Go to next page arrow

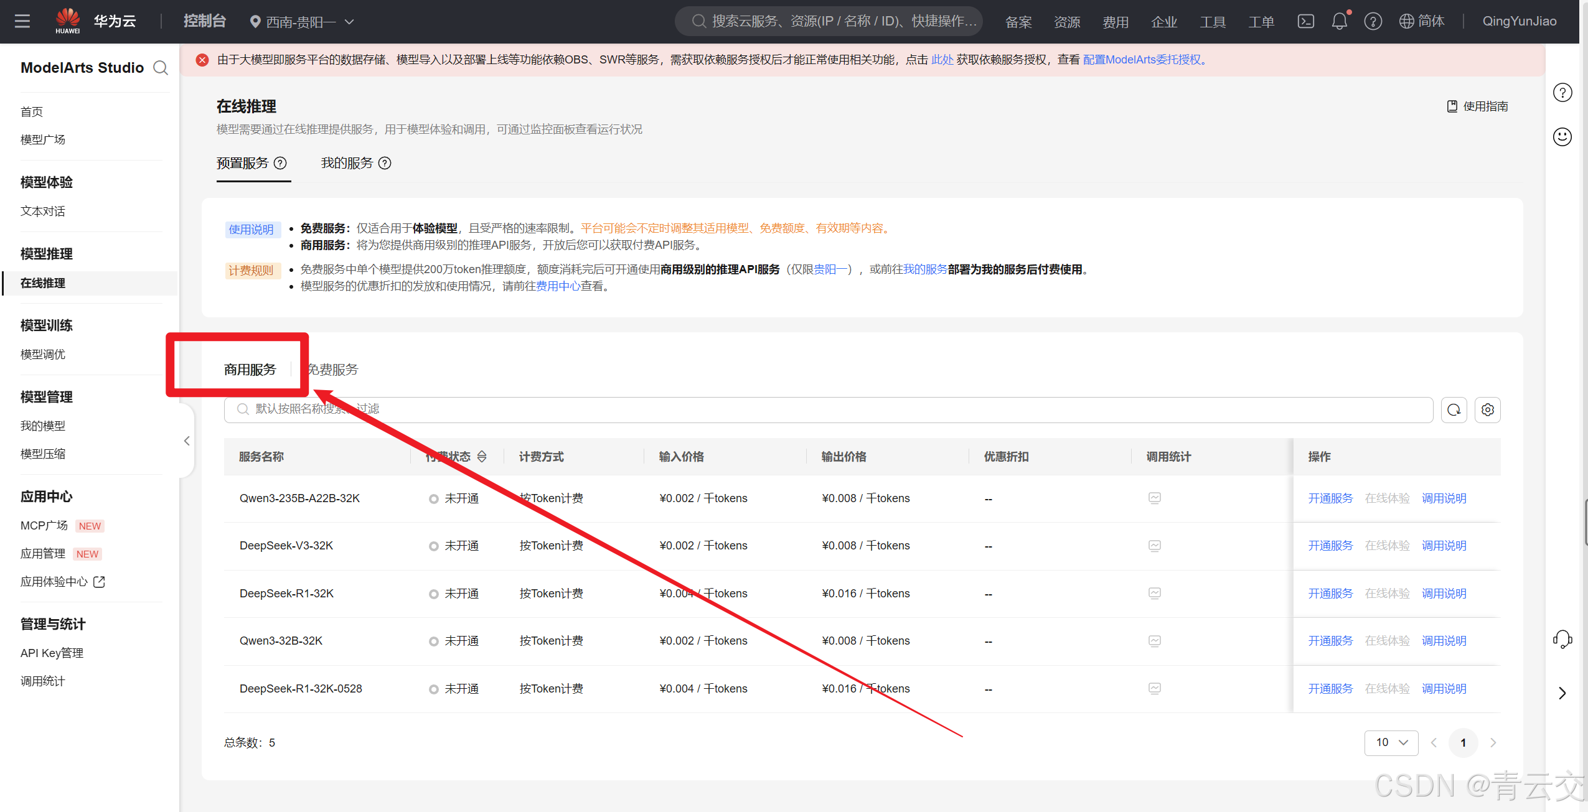point(1493,742)
